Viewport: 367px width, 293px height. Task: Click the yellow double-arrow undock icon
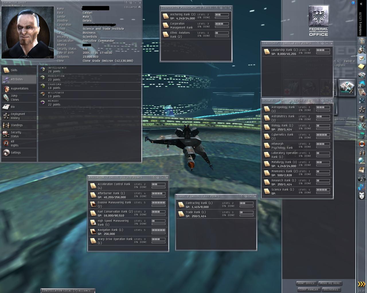click(362, 284)
